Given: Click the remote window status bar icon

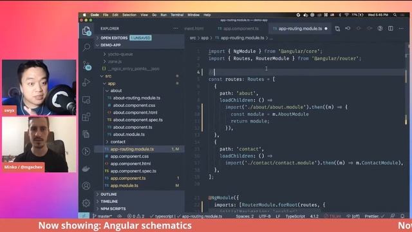Looking at the screenshot, I should point(84,216).
